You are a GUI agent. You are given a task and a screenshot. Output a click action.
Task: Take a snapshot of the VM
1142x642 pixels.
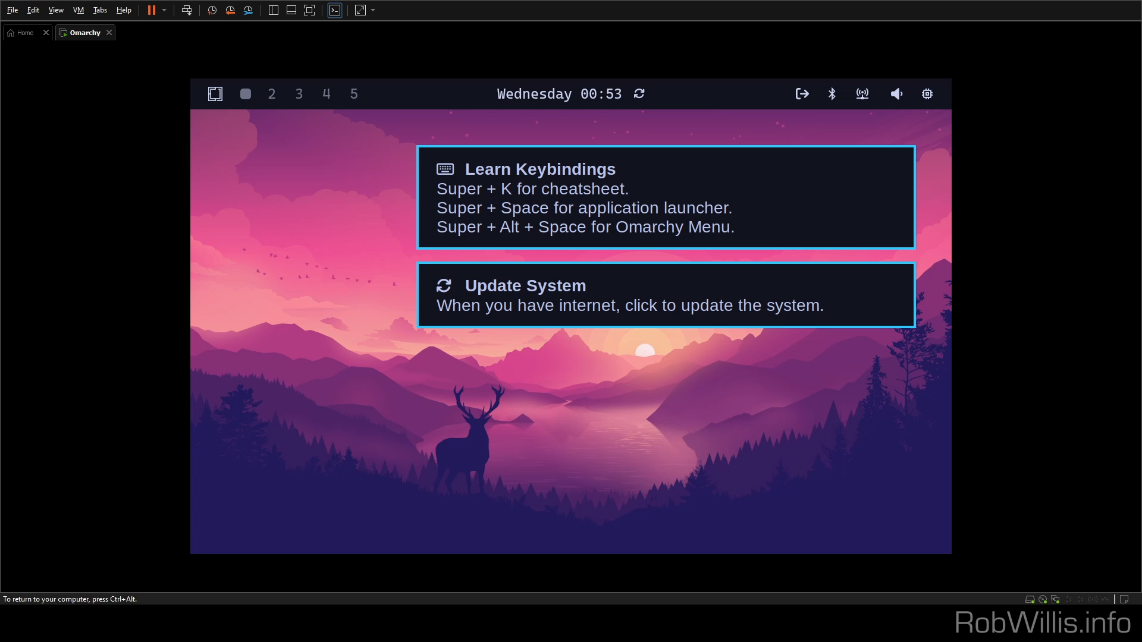212,10
